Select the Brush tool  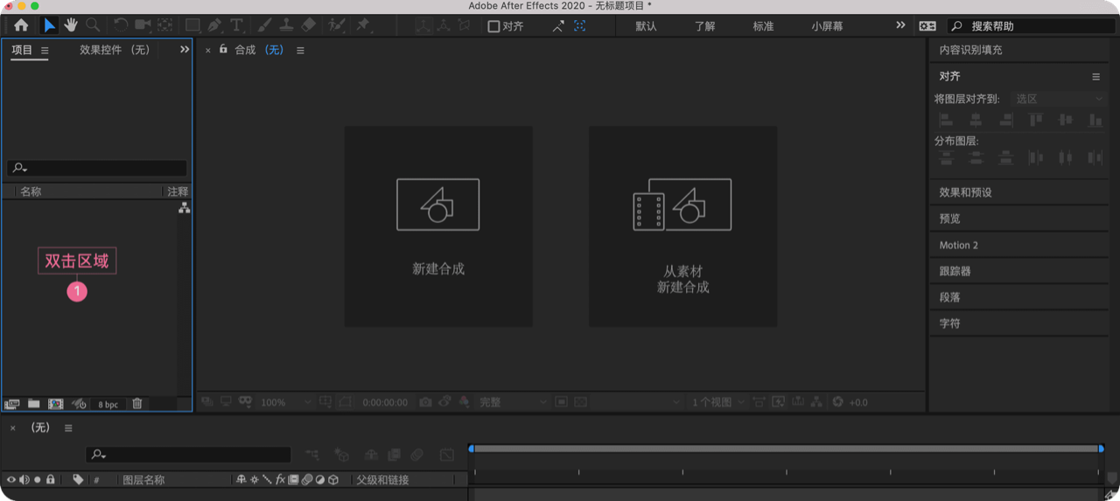[264, 26]
